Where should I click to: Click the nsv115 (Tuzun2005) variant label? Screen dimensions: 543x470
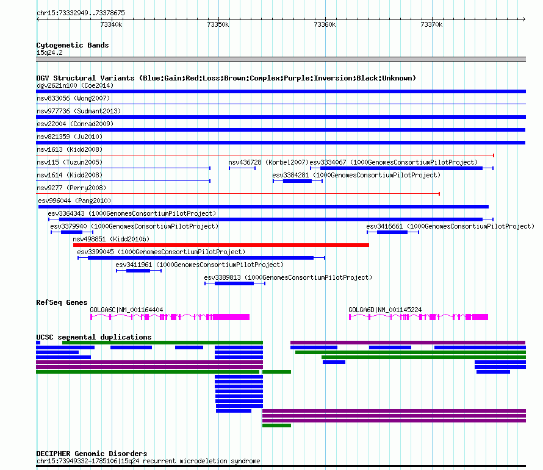(x=70, y=162)
